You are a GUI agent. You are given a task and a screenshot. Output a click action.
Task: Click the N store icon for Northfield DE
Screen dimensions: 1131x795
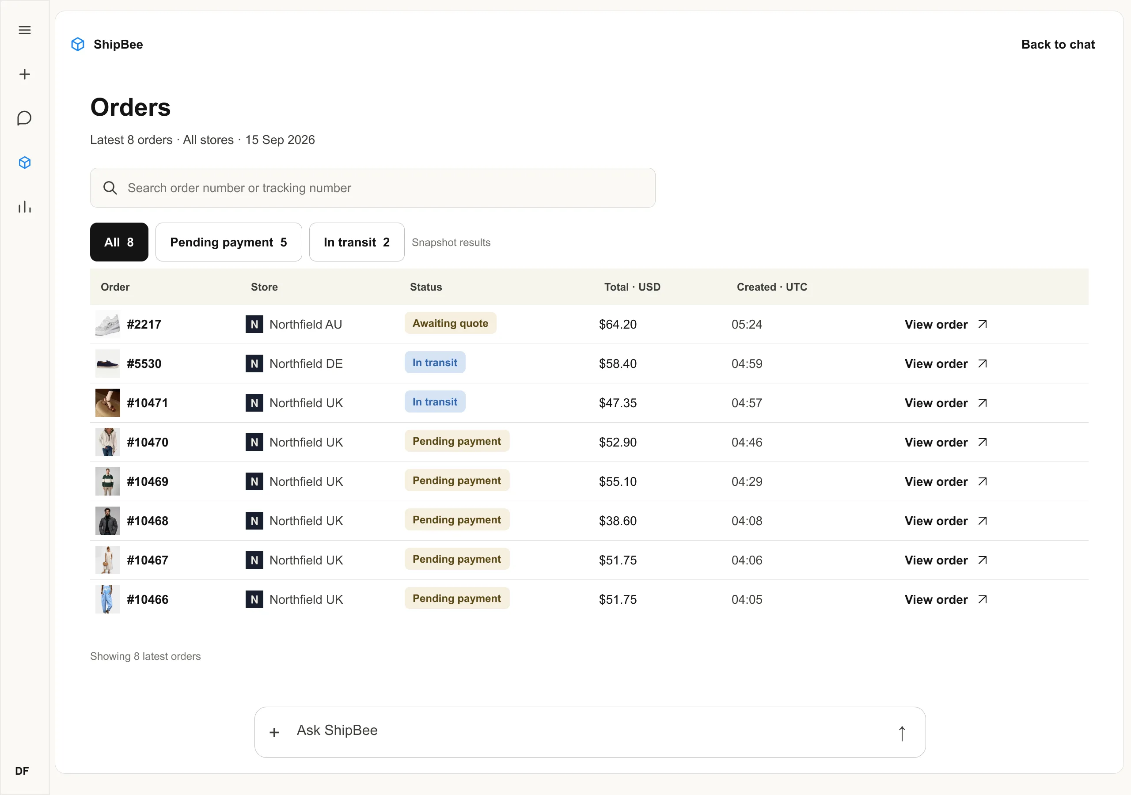coord(254,363)
